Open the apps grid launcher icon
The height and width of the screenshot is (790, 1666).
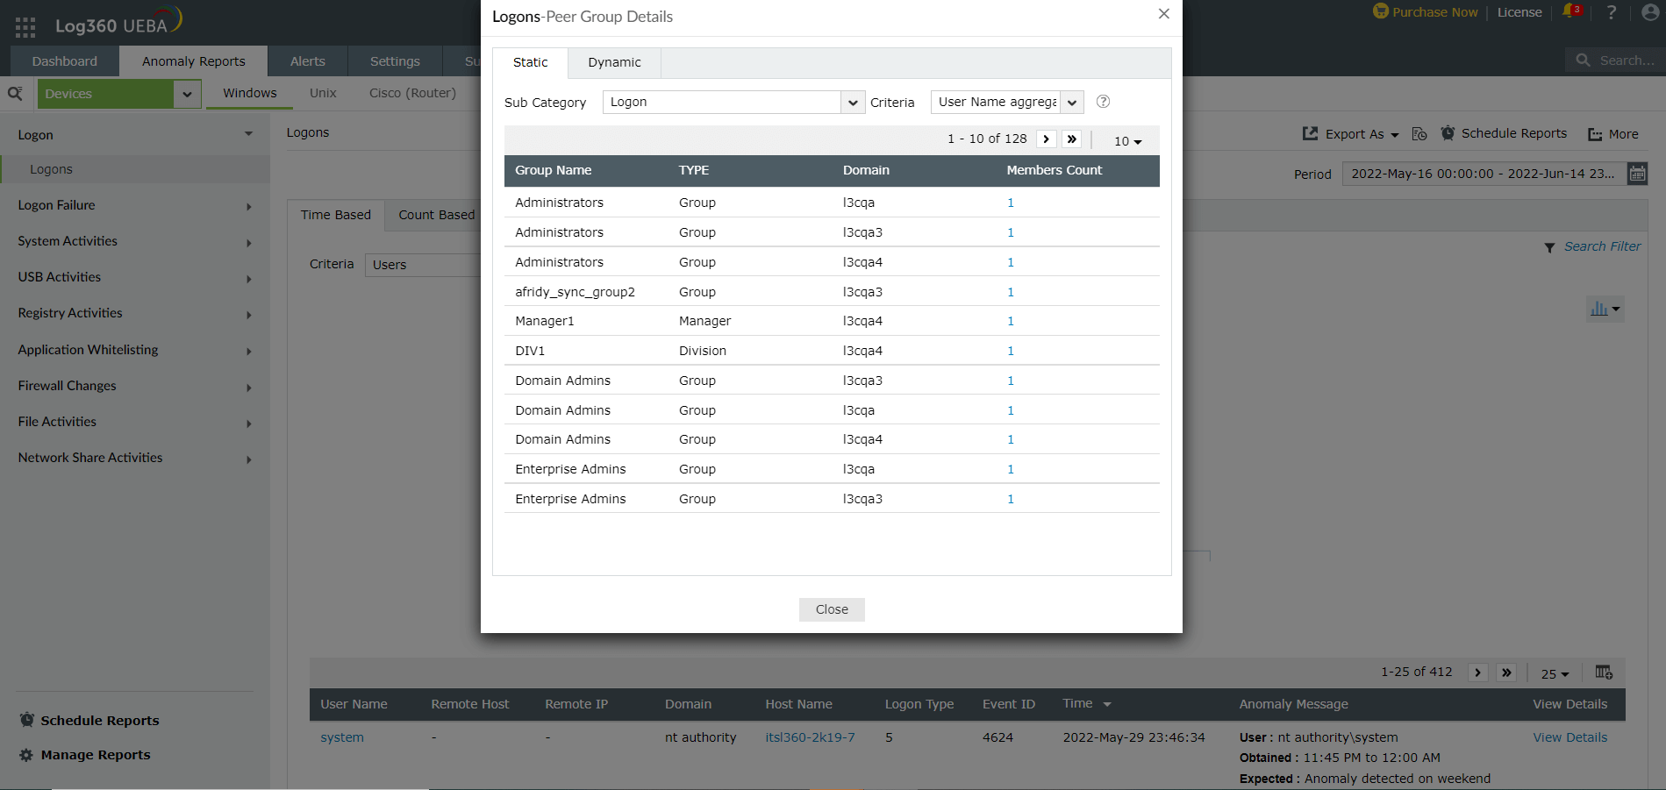pyautogui.click(x=25, y=27)
